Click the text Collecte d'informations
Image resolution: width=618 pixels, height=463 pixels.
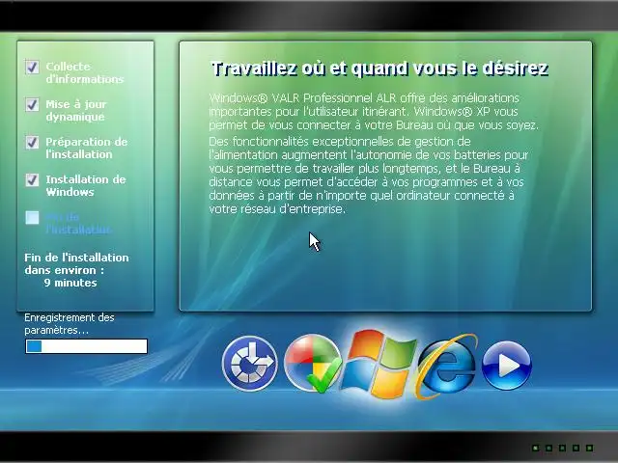pyautogui.click(x=85, y=73)
